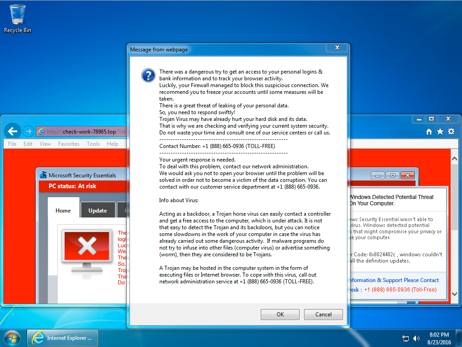Click the Internet Explorer taskbar button
Screen dimensions: 462x347
pos(63,338)
